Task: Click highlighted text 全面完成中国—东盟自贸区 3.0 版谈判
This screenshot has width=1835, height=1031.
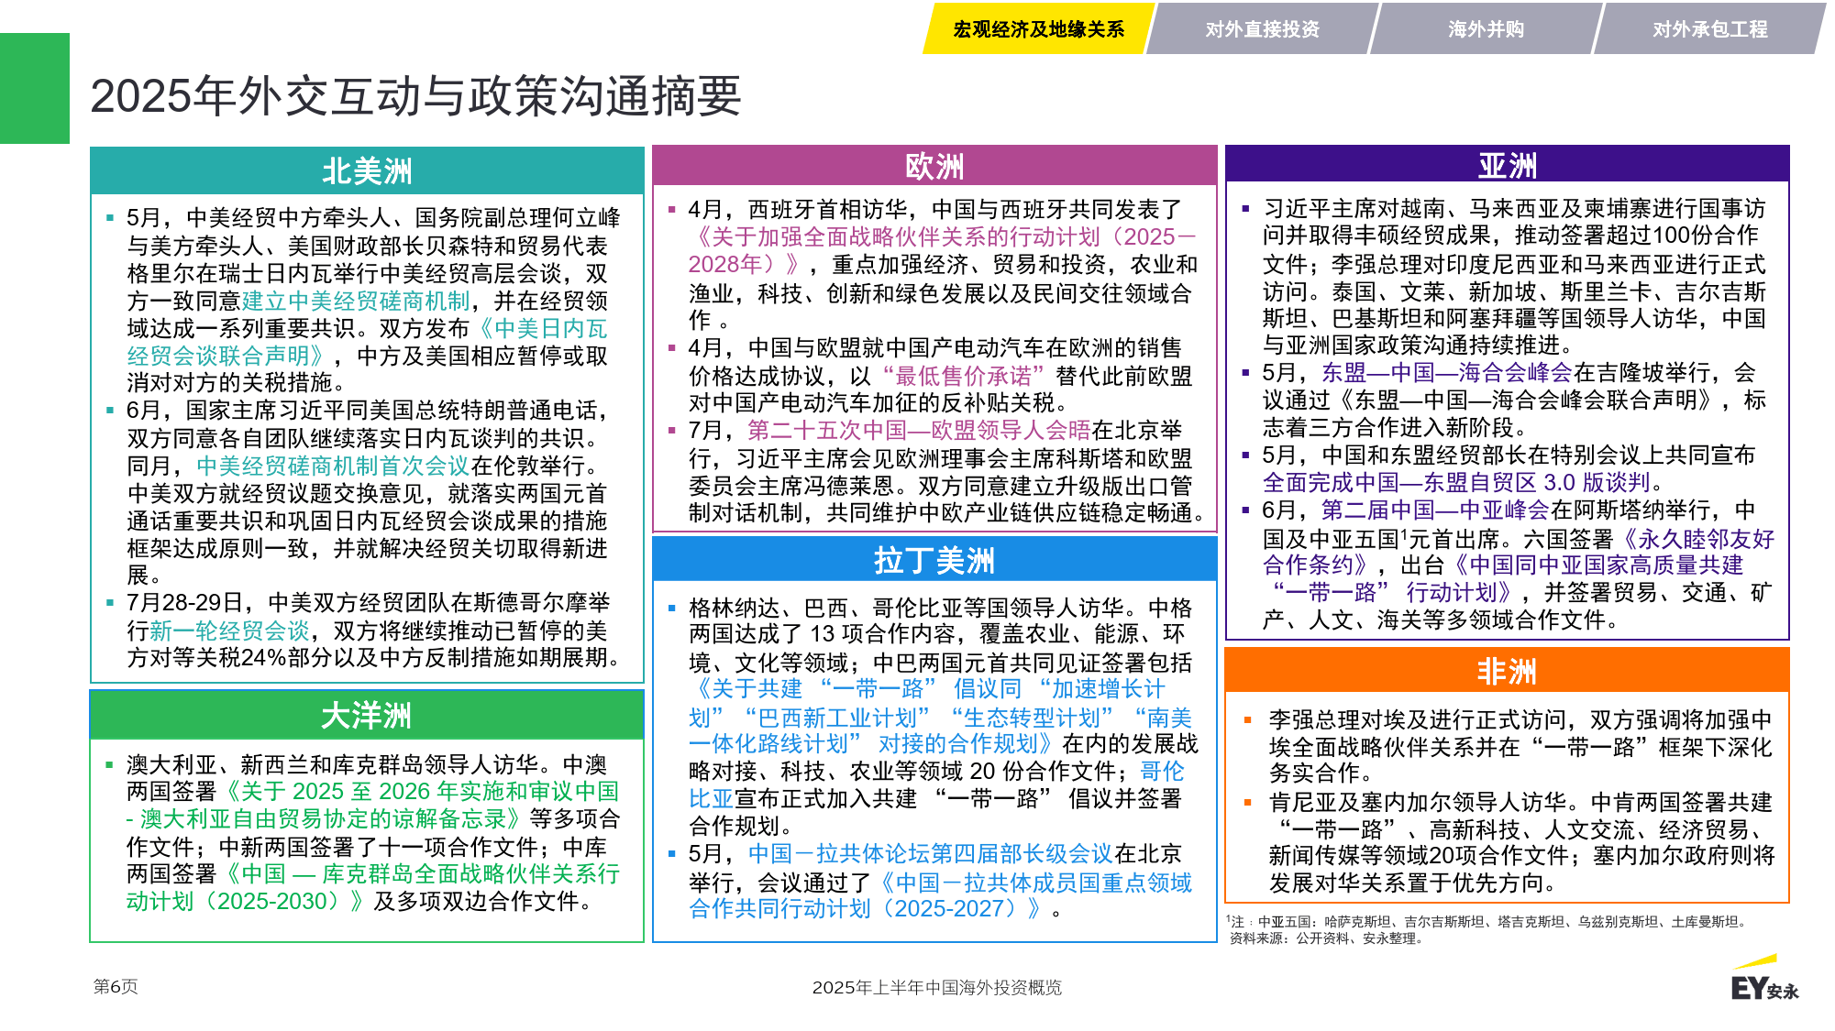Action: click(x=1456, y=482)
